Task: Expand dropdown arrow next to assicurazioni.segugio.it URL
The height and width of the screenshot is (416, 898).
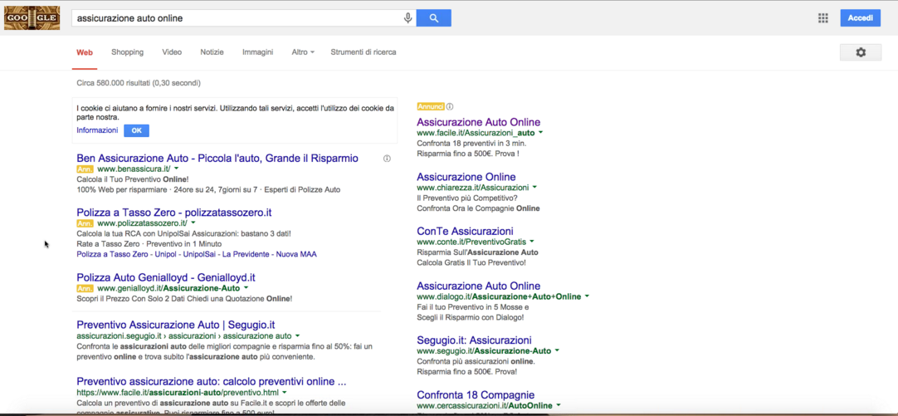Action: (297, 336)
